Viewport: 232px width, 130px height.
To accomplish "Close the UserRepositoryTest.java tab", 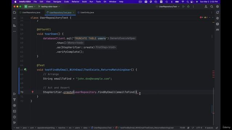I will pyautogui.click(x=73, y=13).
